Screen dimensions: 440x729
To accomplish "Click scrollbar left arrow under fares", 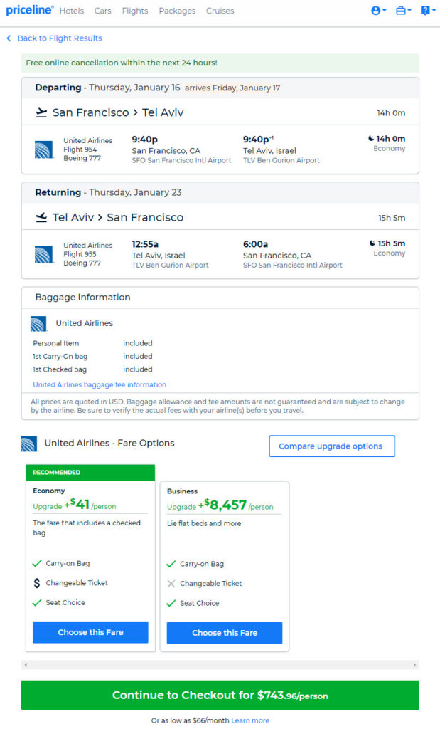I will click(x=26, y=665).
